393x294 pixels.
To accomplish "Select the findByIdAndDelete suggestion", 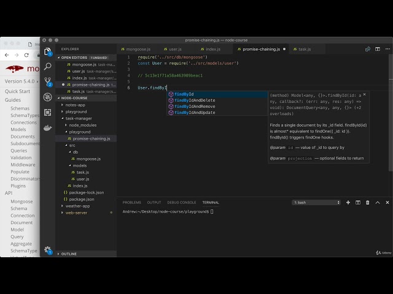I will click(x=217, y=100).
